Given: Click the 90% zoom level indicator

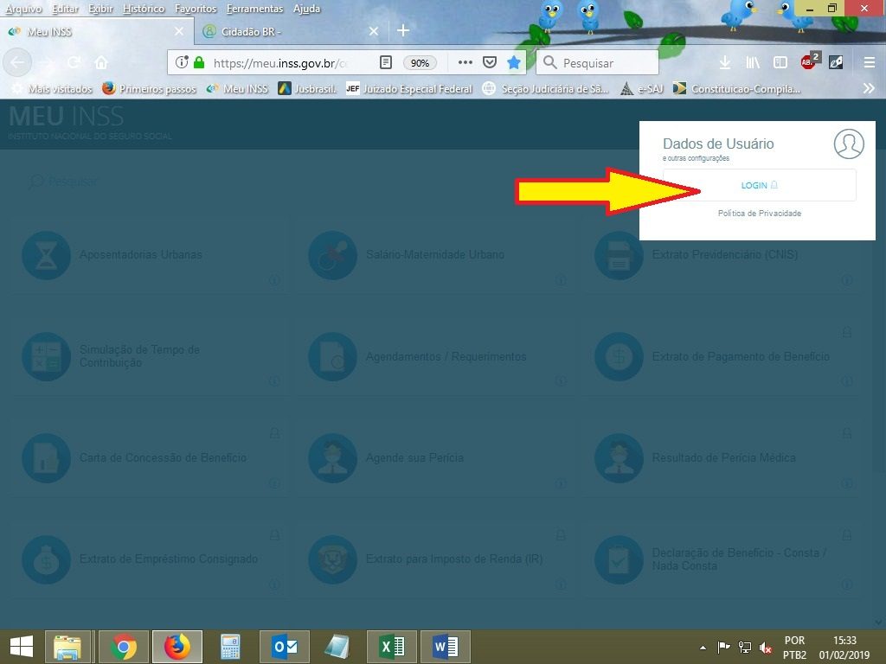Looking at the screenshot, I should [x=420, y=62].
